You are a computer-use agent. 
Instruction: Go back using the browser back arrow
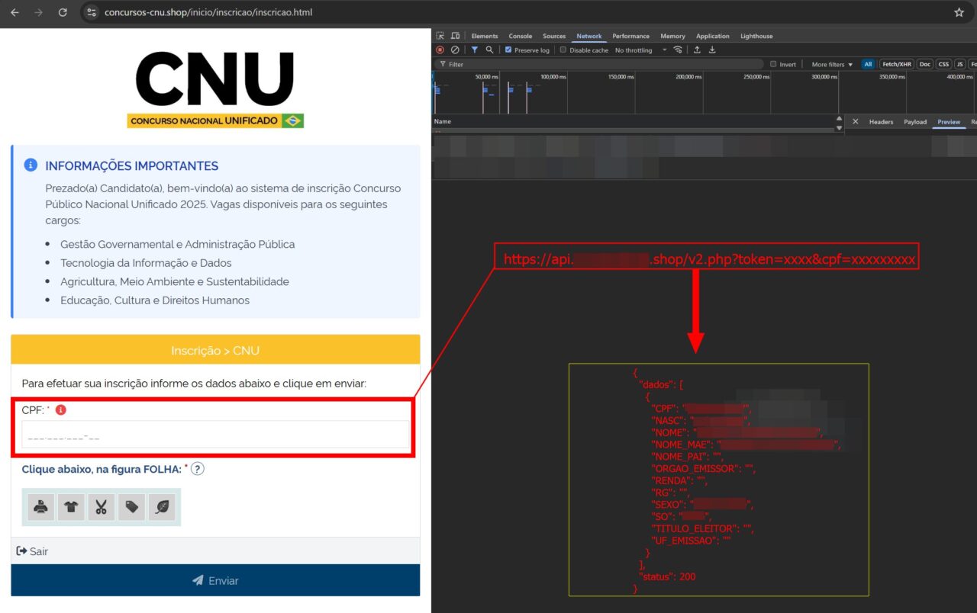(x=15, y=12)
